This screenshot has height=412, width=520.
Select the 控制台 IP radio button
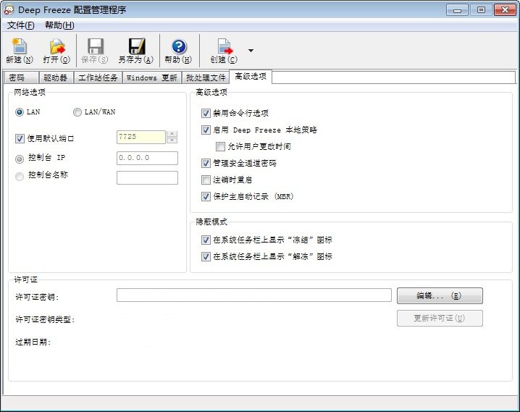pyautogui.click(x=20, y=159)
